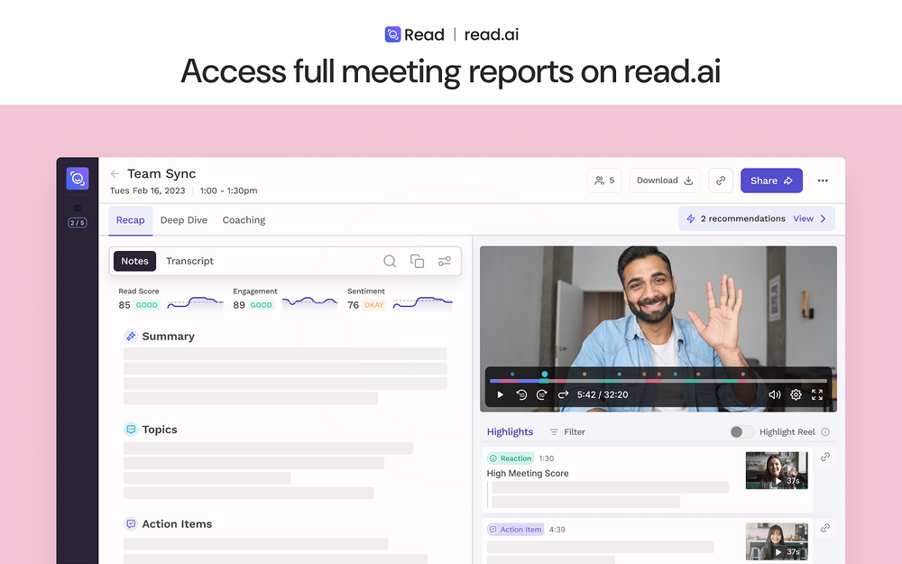Click the video progress bar playhead
This screenshot has height=564, width=902.
(x=544, y=374)
